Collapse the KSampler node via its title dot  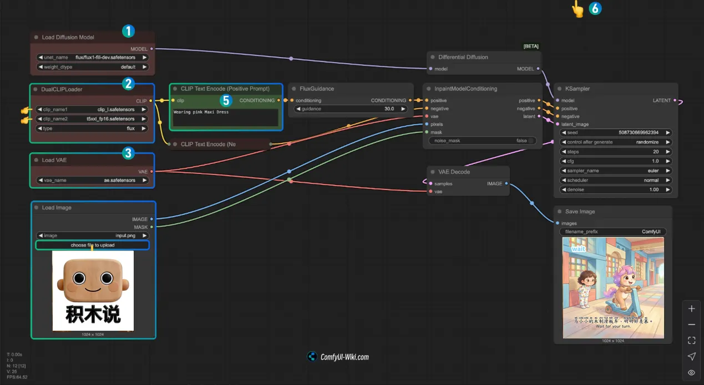coord(559,89)
